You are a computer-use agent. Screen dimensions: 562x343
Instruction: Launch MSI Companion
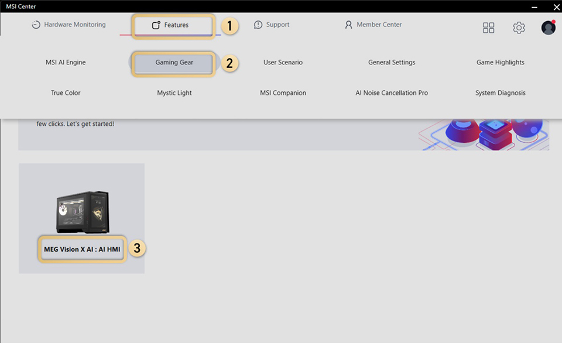tap(283, 92)
